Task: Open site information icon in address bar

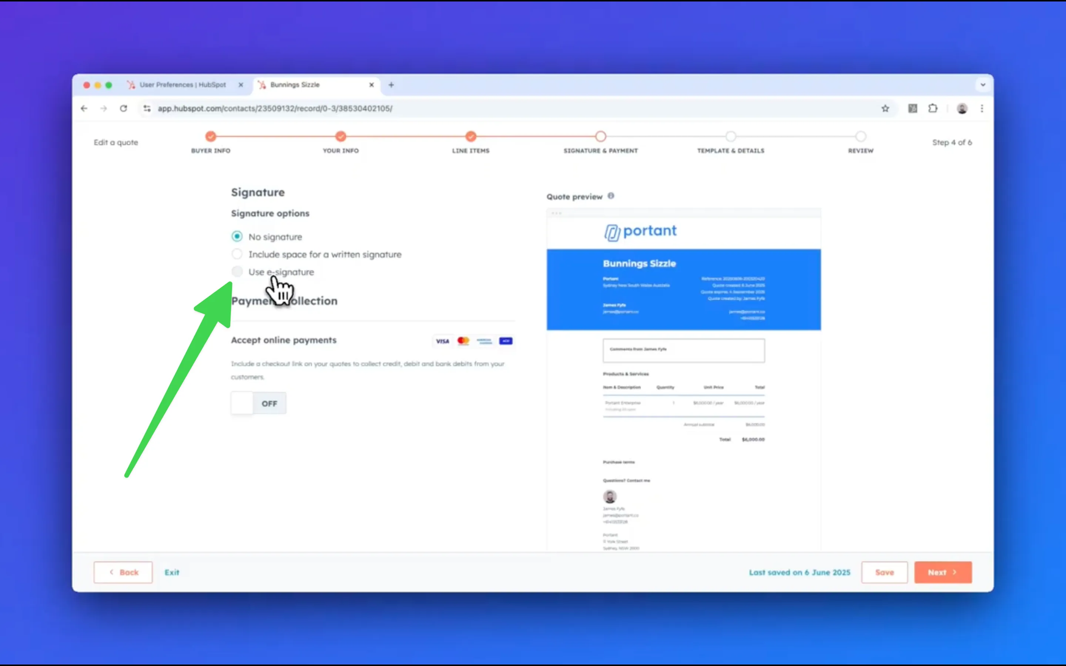Action: (147, 108)
